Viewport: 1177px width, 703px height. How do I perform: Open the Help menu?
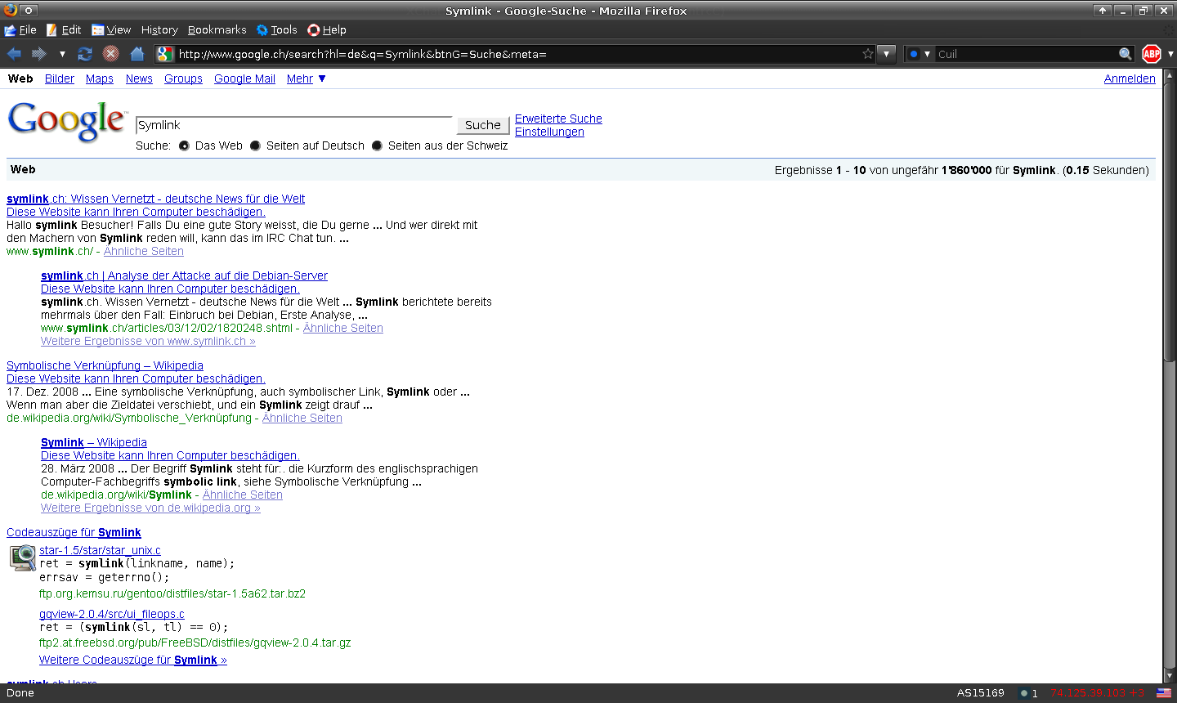point(327,30)
